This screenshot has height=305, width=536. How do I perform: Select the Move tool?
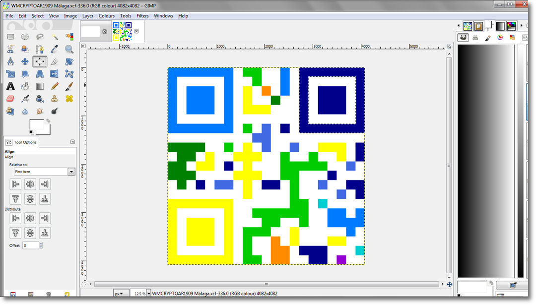(25, 61)
